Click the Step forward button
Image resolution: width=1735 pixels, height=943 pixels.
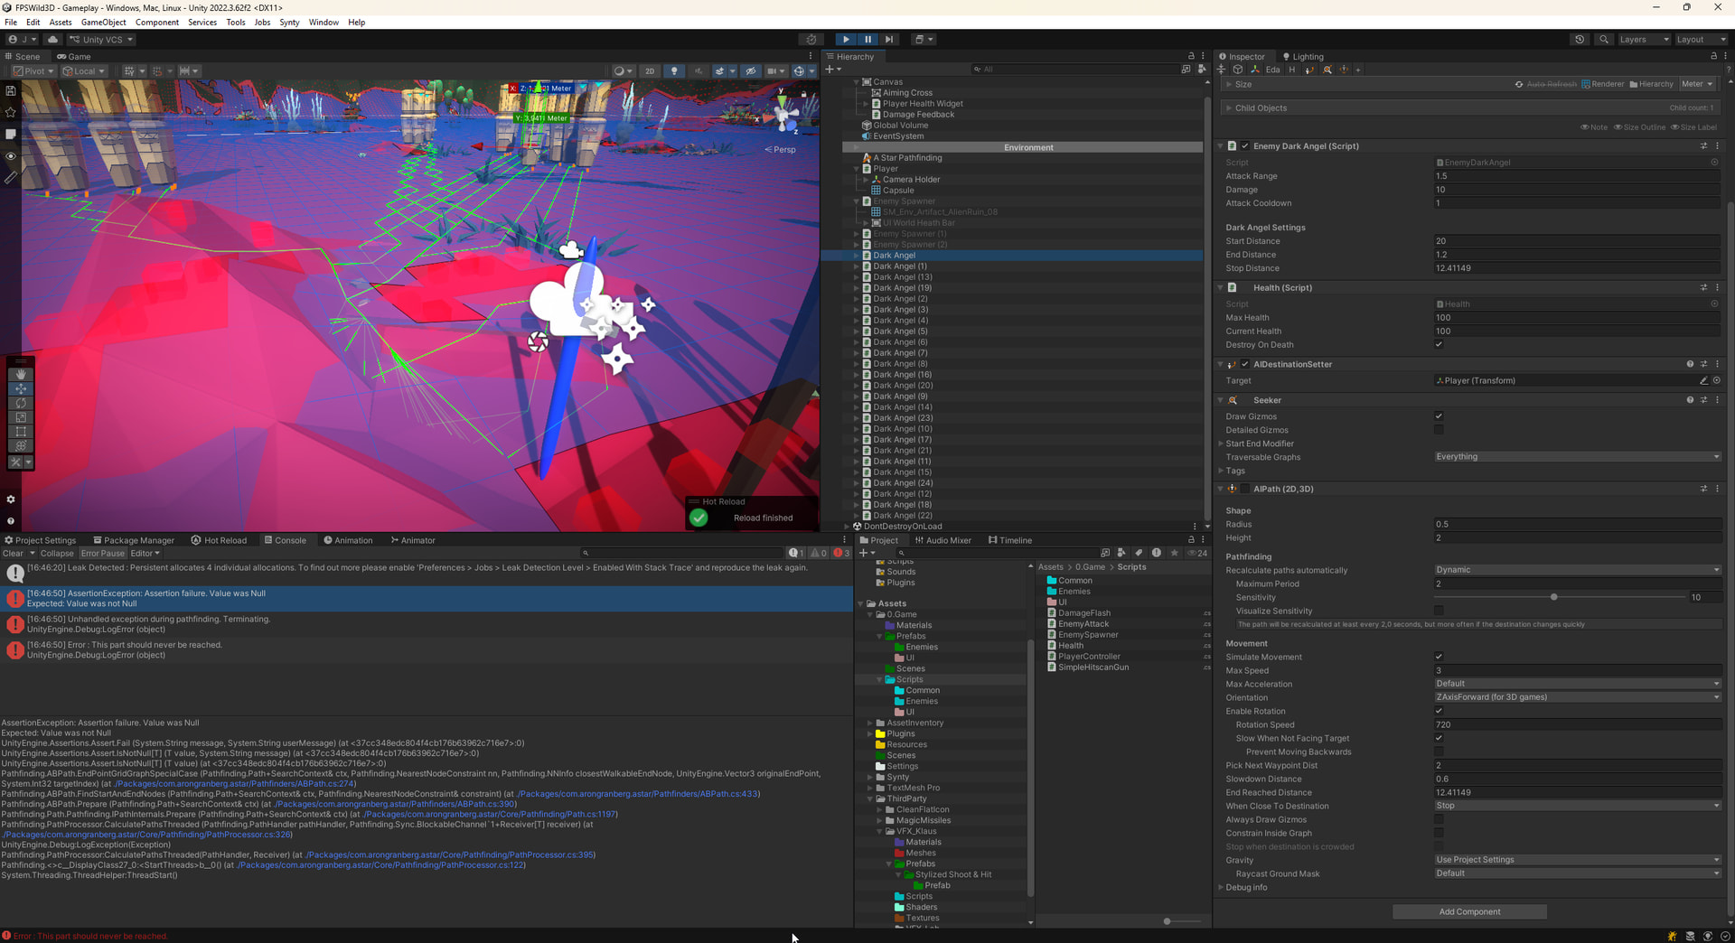[889, 40]
